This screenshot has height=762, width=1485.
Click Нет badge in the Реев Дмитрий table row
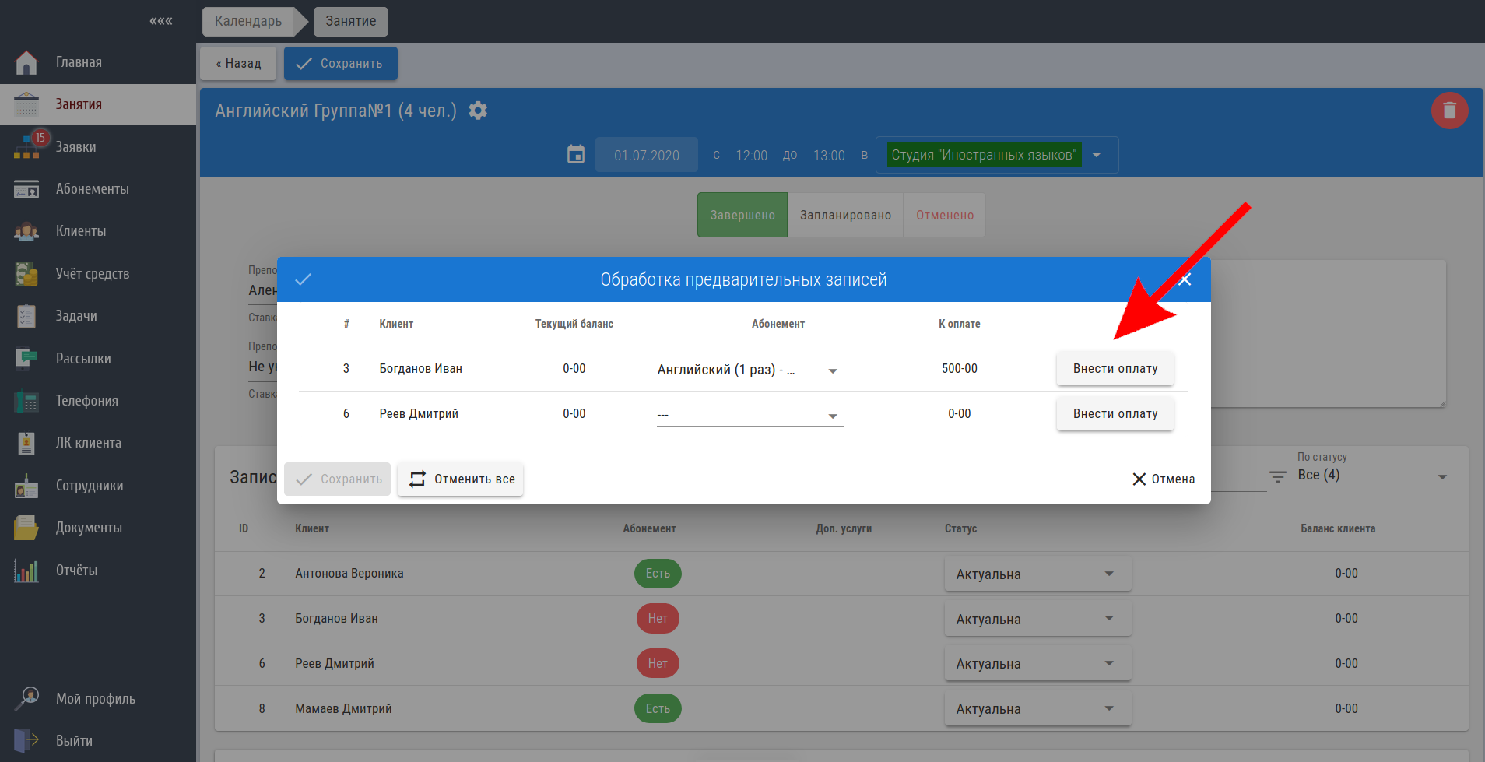(x=658, y=664)
